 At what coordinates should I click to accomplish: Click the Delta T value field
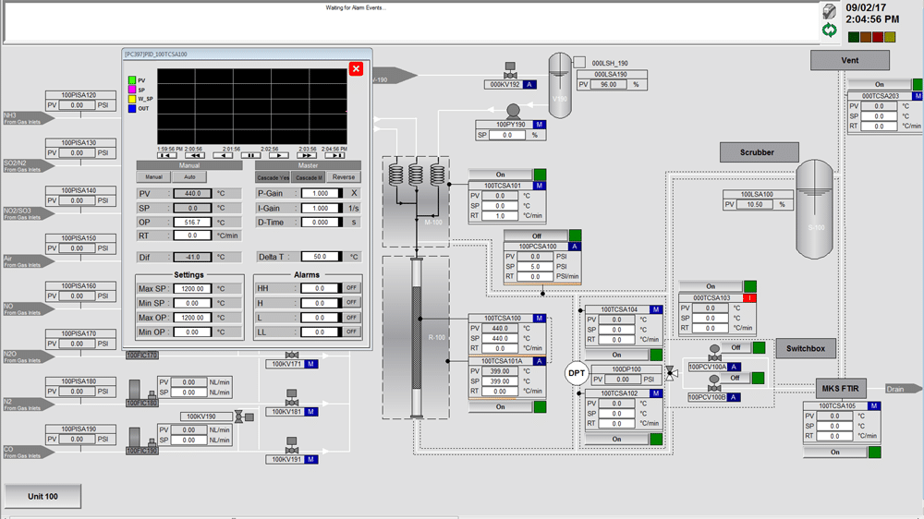click(x=322, y=257)
